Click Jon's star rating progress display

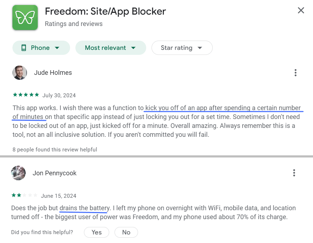click(x=25, y=195)
